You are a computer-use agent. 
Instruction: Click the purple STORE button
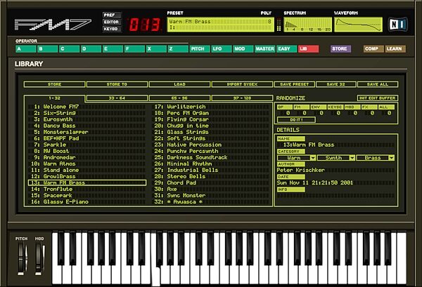tap(340, 49)
